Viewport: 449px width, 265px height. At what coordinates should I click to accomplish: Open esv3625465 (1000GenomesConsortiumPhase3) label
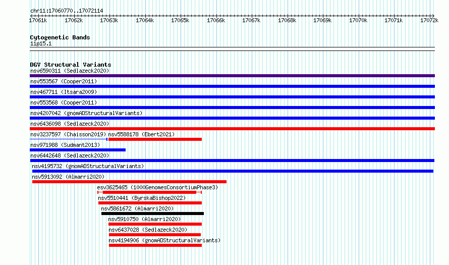157,187
